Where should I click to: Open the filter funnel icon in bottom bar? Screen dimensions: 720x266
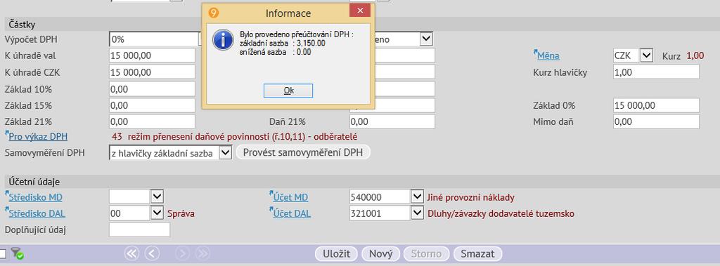coord(18,253)
